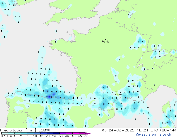Pick the medium blue swatch between 10 and 15
This screenshot has height=137, width=177.
coord(37,133)
